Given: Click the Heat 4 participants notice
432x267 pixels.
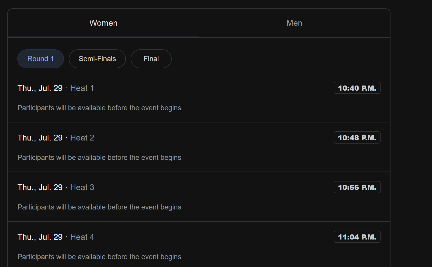Looking at the screenshot, I should click(x=99, y=257).
